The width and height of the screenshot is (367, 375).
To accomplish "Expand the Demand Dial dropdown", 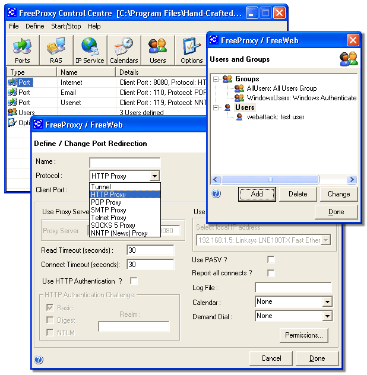I will click(x=327, y=316).
